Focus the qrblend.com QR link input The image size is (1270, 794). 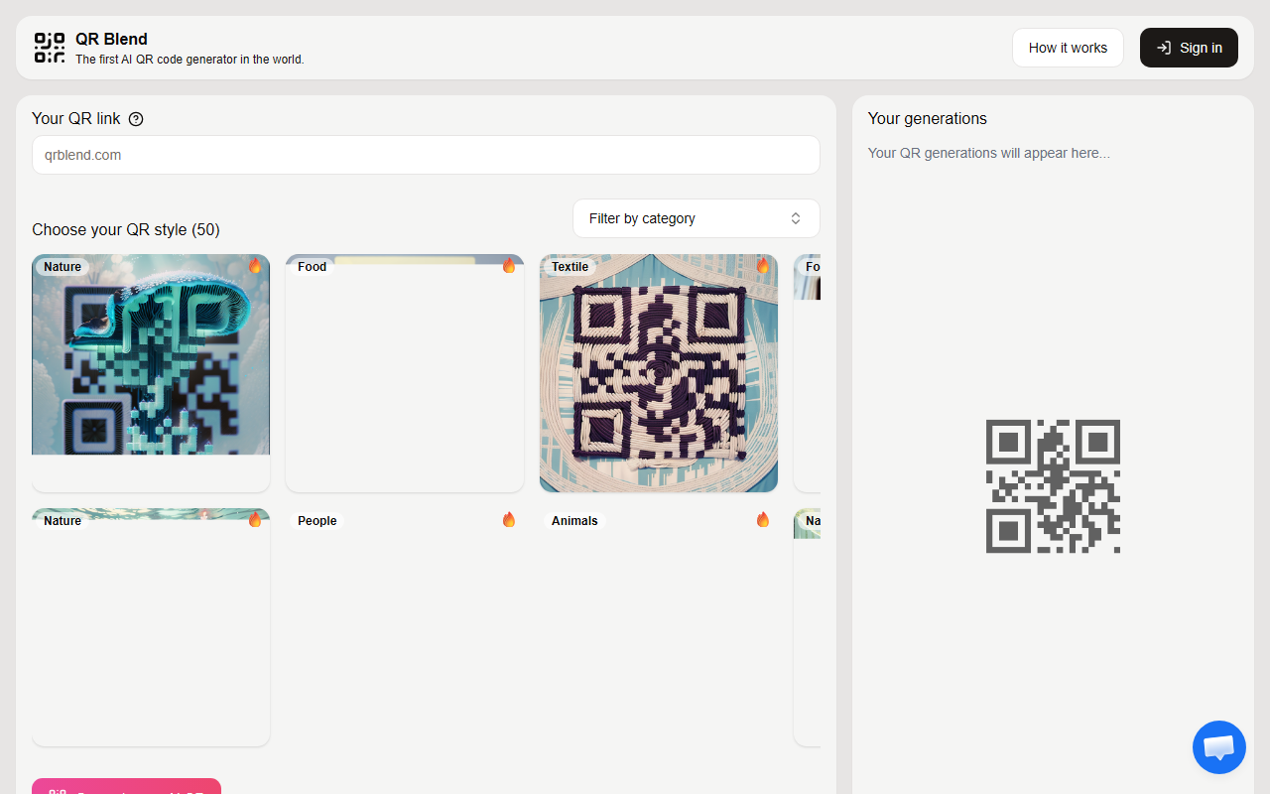(x=426, y=155)
